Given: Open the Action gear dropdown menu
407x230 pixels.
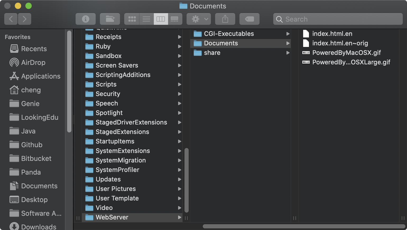Looking at the screenshot, I should click(200, 19).
